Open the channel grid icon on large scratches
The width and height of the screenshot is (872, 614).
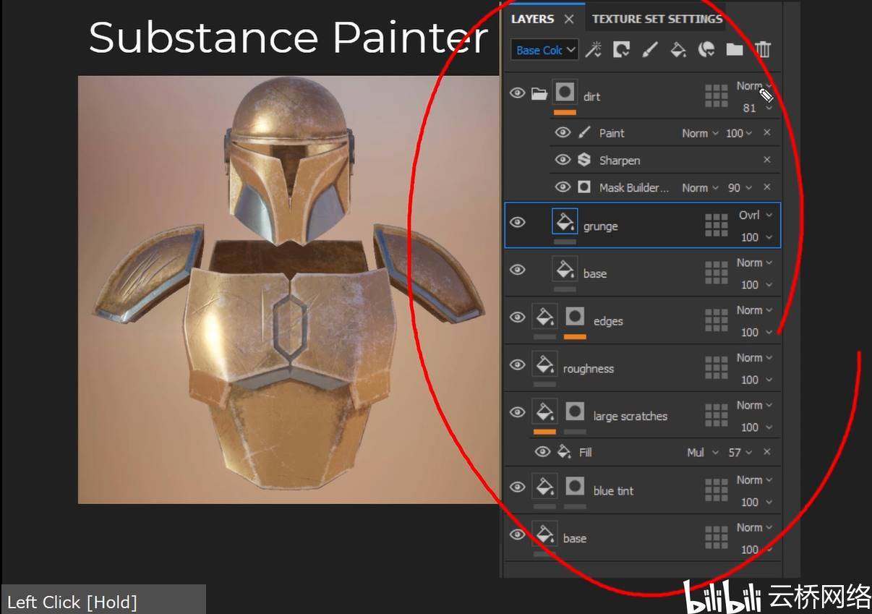[716, 416]
